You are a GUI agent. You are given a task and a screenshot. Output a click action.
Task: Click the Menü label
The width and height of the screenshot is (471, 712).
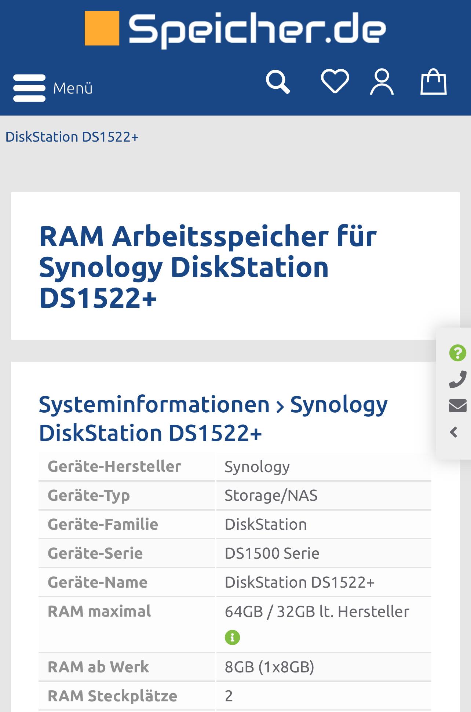73,88
